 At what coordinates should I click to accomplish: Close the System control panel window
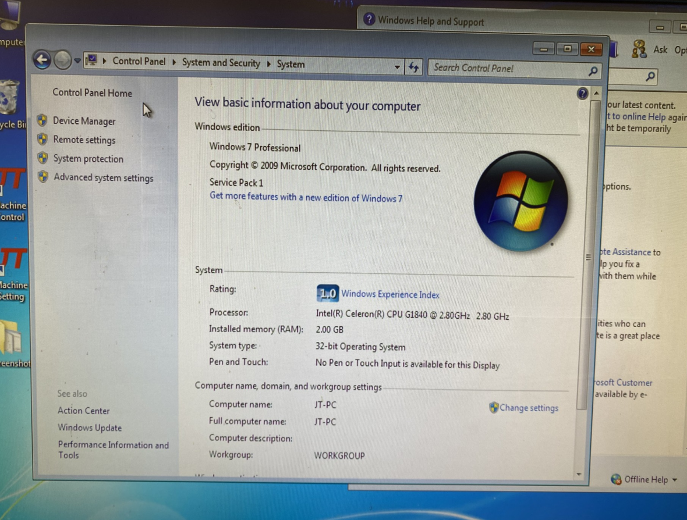[x=591, y=49]
